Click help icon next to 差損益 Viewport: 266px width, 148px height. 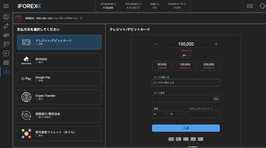pyautogui.click(x=158, y=4)
